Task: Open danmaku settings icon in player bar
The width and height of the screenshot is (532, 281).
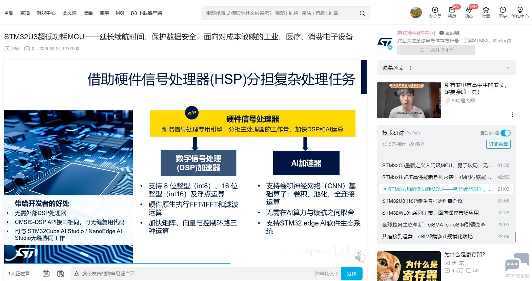Action: point(61,274)
